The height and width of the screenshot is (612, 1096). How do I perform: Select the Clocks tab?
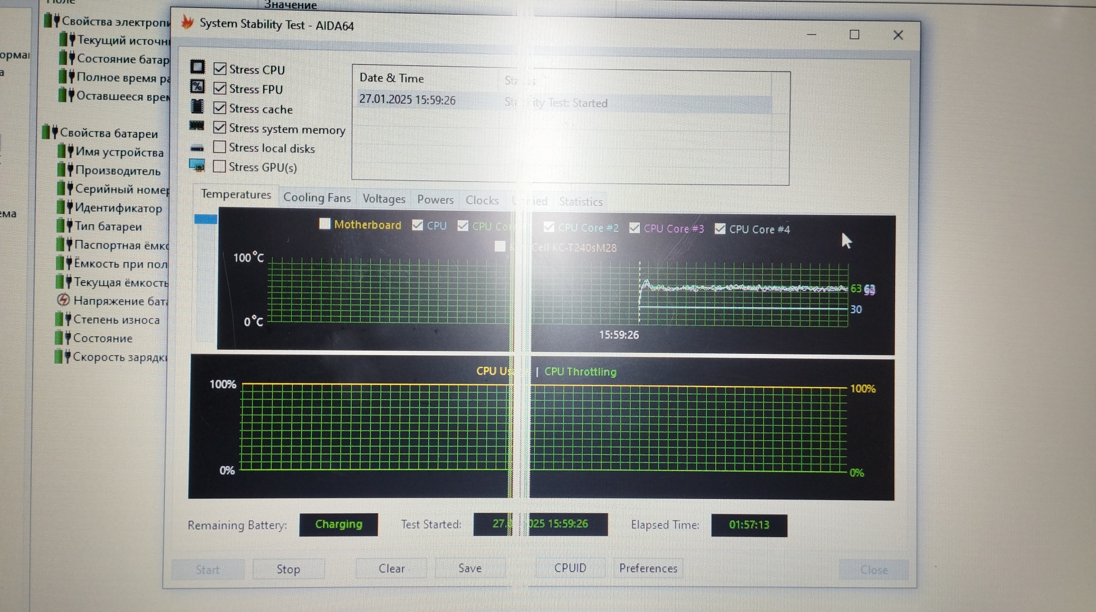[x=482, y=200]
